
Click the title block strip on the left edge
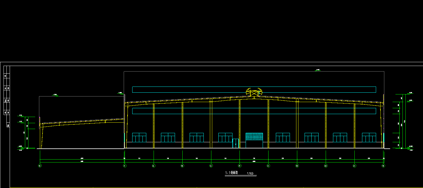point(6,97)
